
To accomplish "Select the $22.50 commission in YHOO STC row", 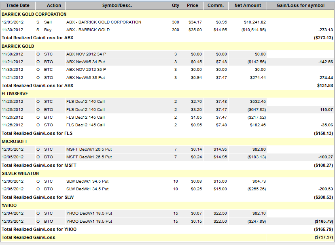I will point(220,213).
